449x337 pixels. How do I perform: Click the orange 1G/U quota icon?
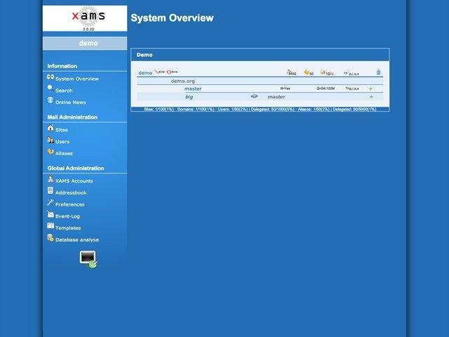[x=326, y=72]
